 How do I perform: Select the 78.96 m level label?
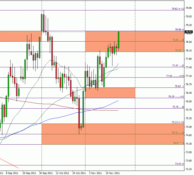click(x=179, y=29)
